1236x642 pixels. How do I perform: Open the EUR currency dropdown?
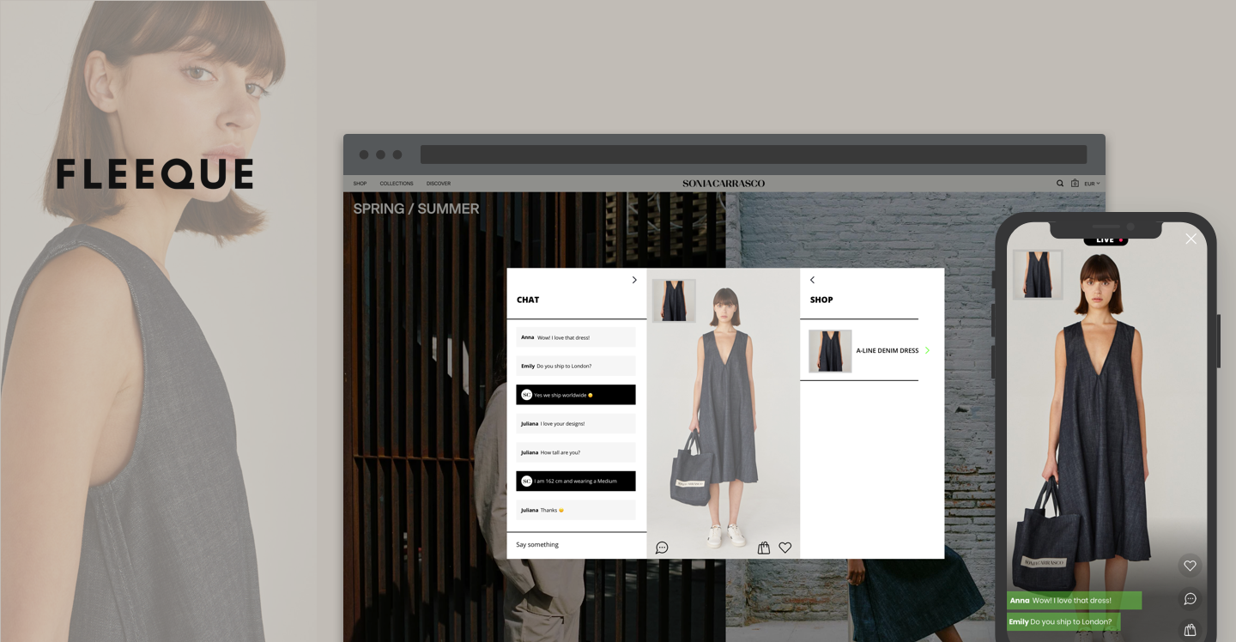coord(1092,184)
